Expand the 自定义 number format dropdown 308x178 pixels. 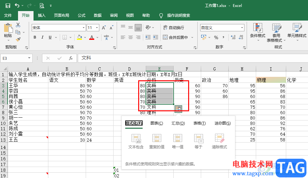tap(242, 28)
